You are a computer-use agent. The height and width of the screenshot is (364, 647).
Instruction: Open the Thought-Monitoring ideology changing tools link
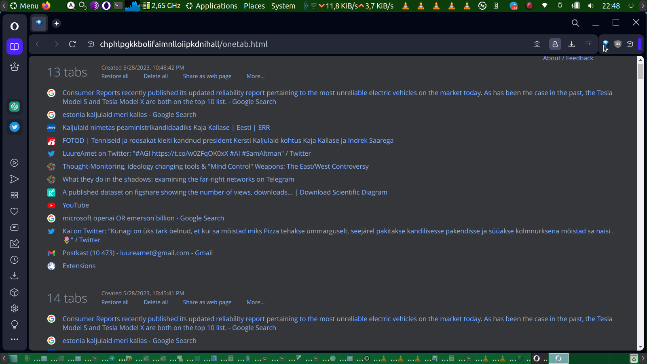tap(216, 166)
